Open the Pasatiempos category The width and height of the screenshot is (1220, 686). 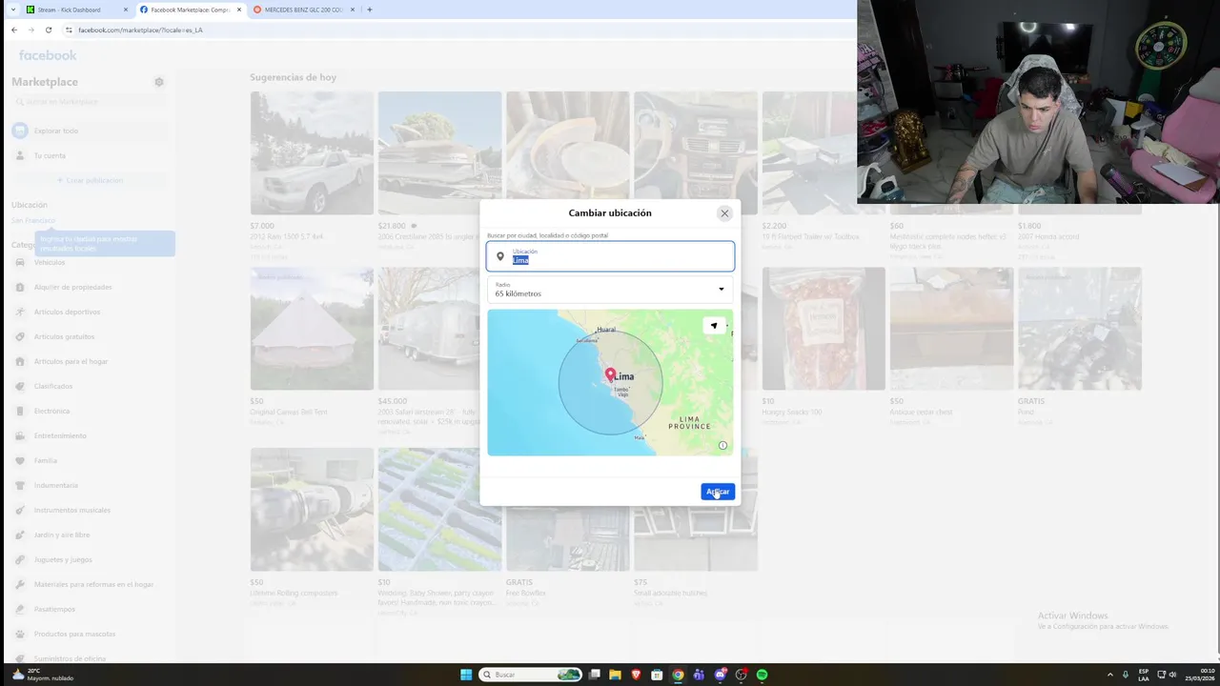(91, 609)
